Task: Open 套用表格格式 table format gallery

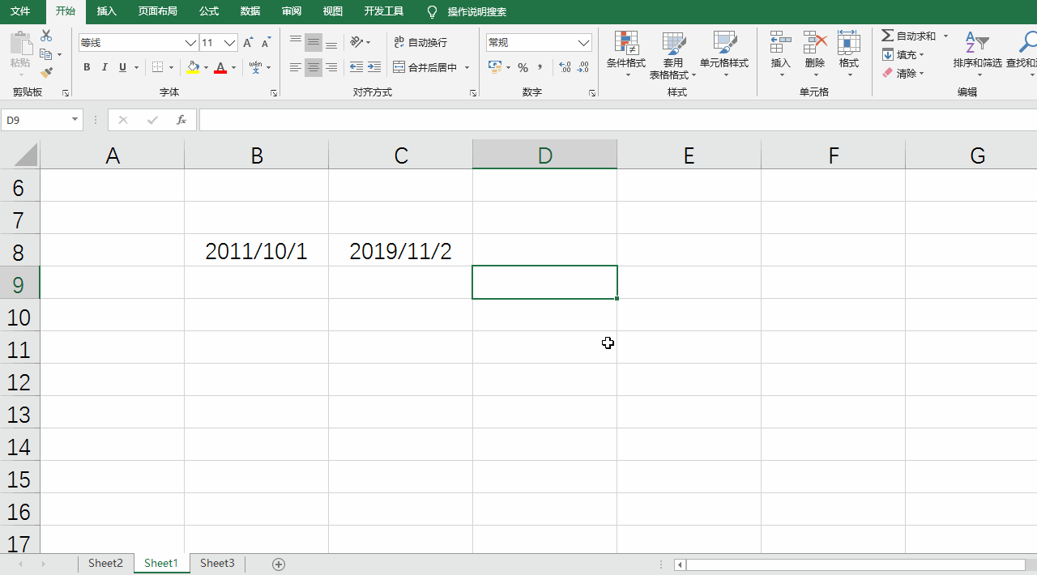Action: click(x=672, y=54)
